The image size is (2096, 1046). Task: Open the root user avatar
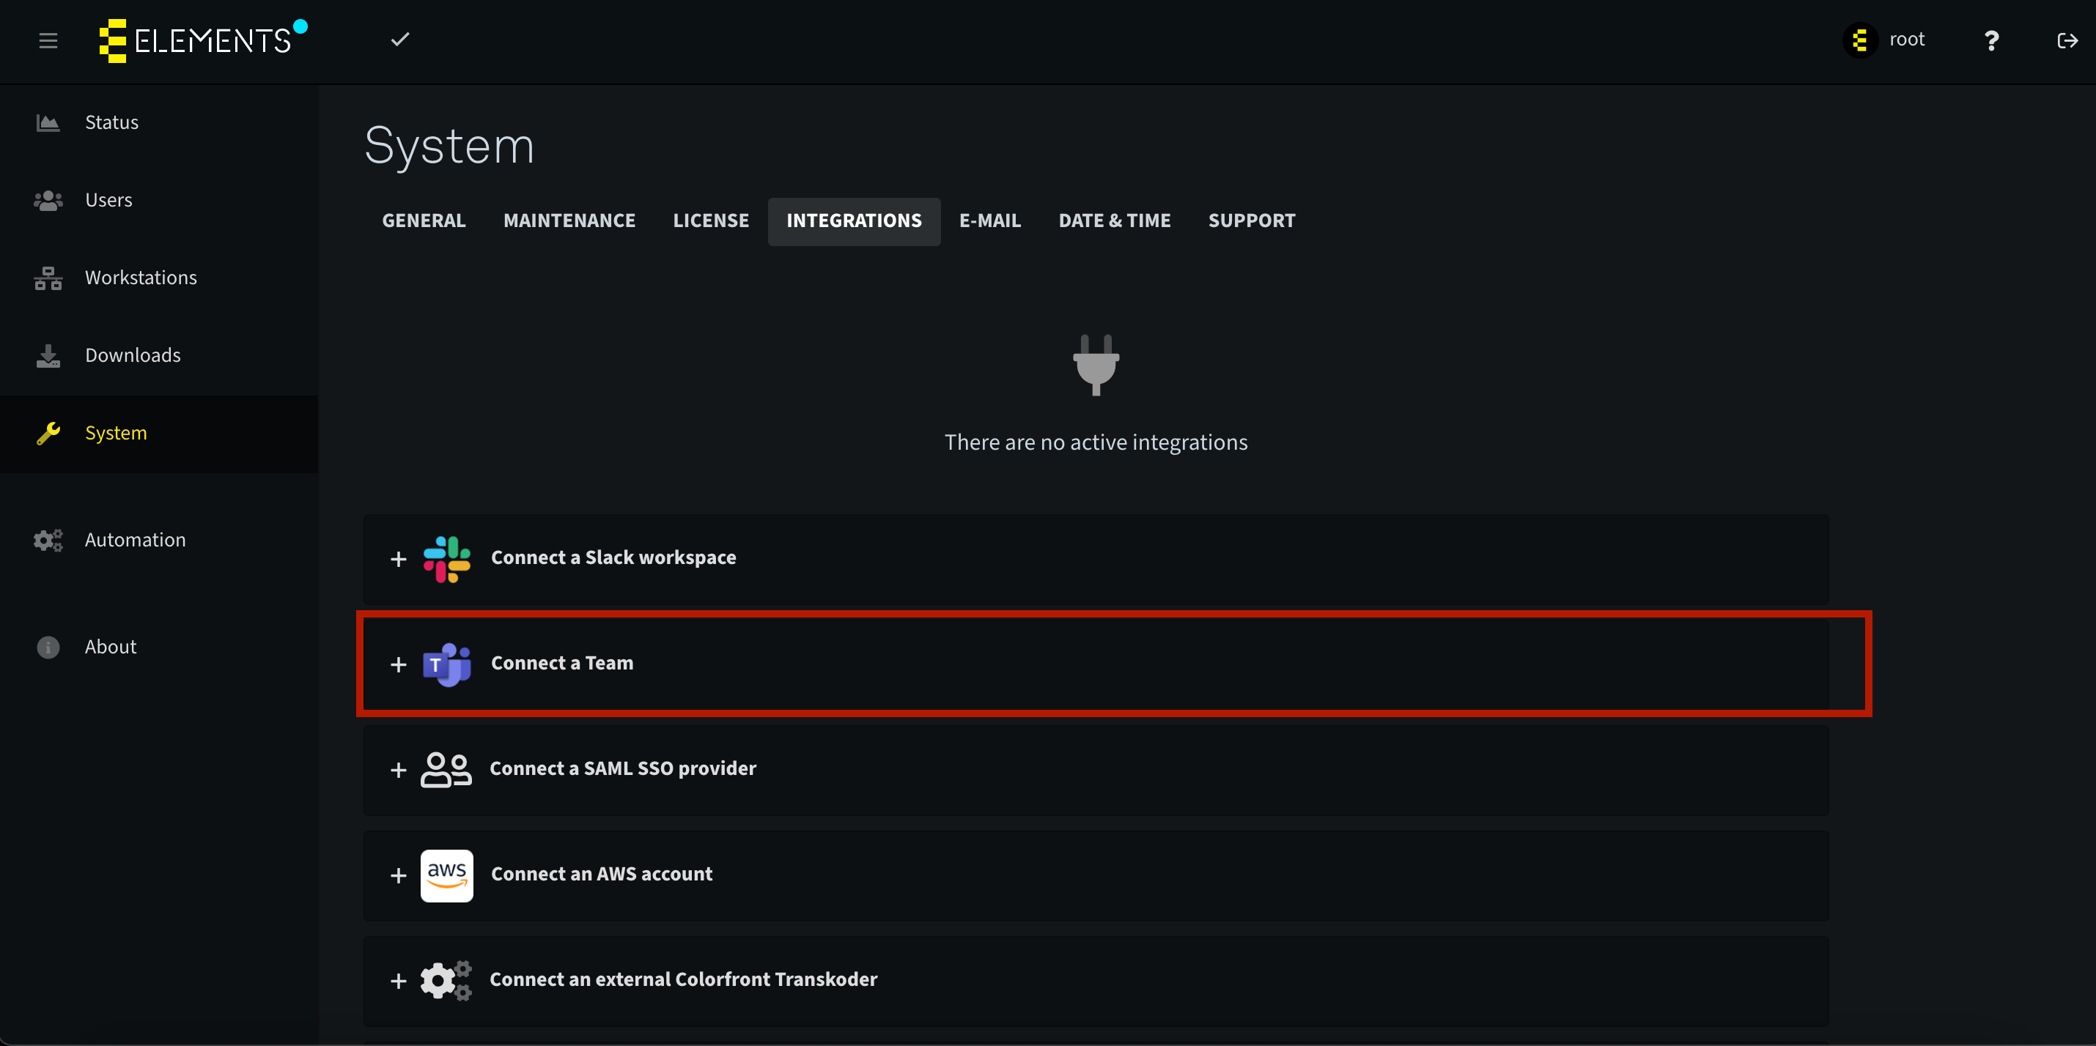(x=1859, y=41)
